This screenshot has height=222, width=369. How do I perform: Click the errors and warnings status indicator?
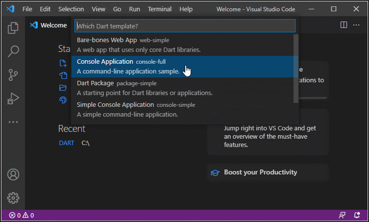[21, 215]
